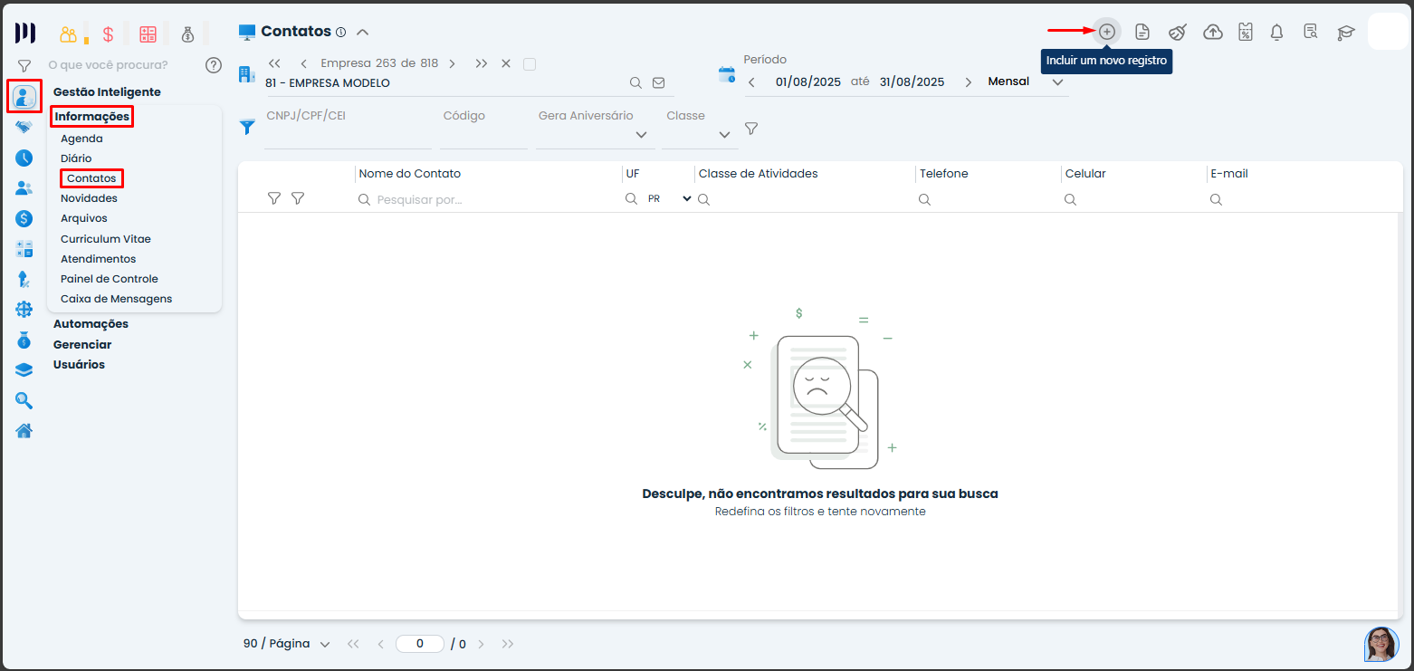Click the handshake icon in left sidebar

pos(24,128)
